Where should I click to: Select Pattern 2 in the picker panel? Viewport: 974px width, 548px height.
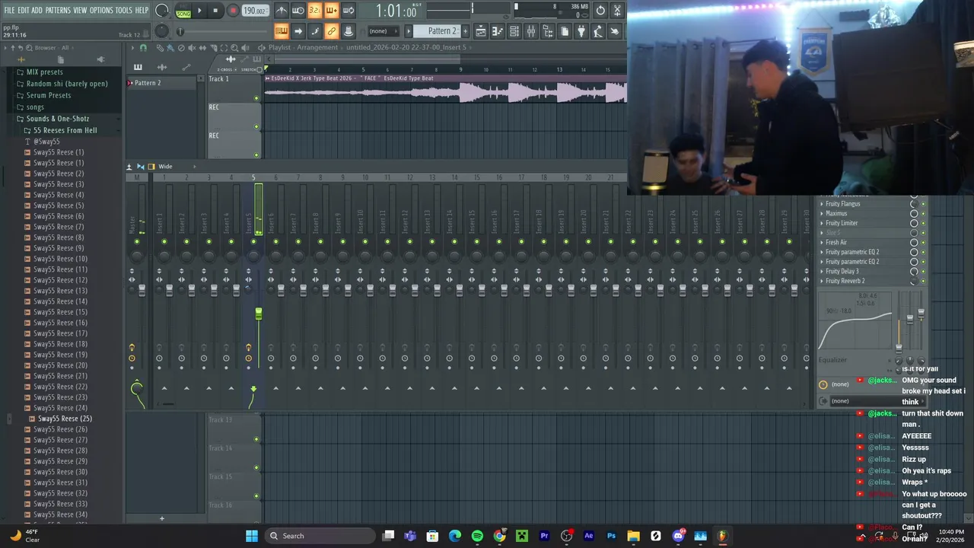[x=148, y=83]
